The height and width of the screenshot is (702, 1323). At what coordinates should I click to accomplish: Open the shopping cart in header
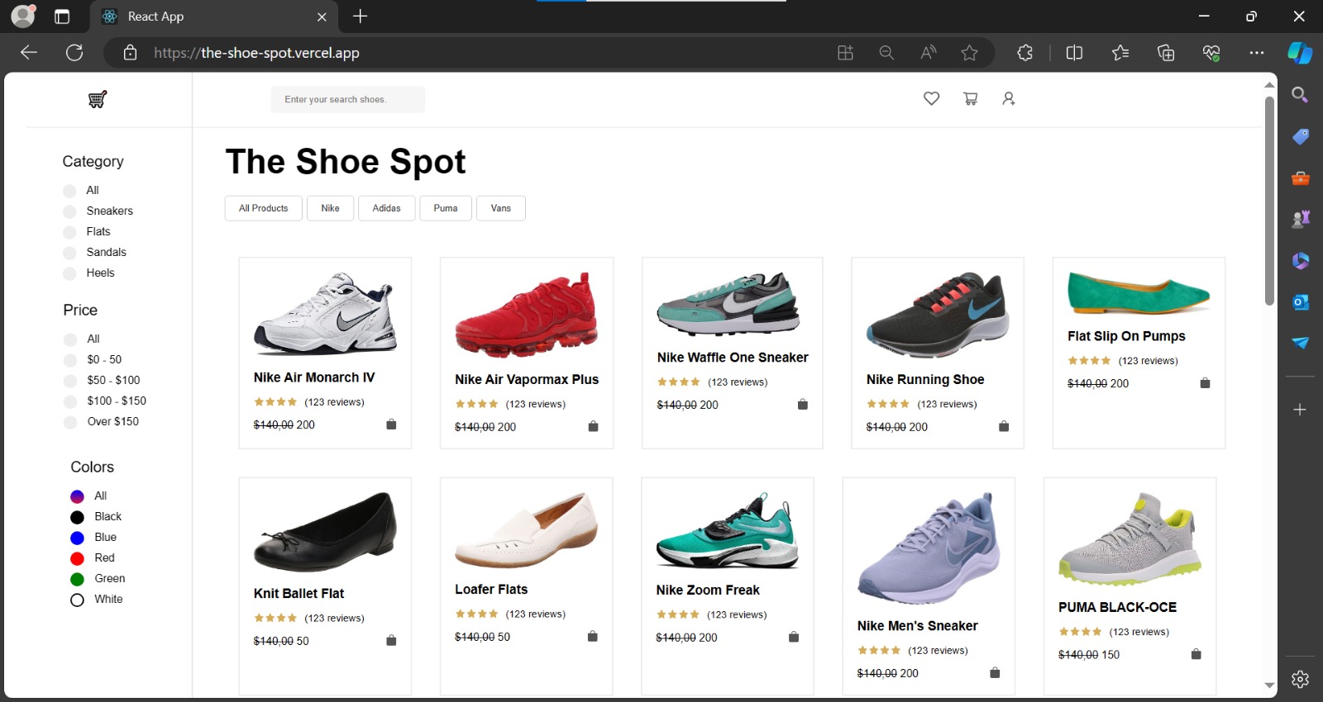coord(971,99)
